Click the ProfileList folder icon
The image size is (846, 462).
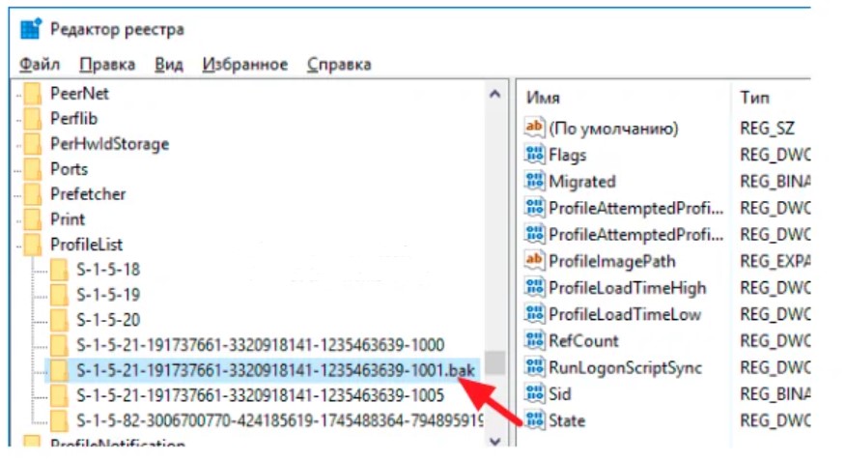tap(34, 245)
